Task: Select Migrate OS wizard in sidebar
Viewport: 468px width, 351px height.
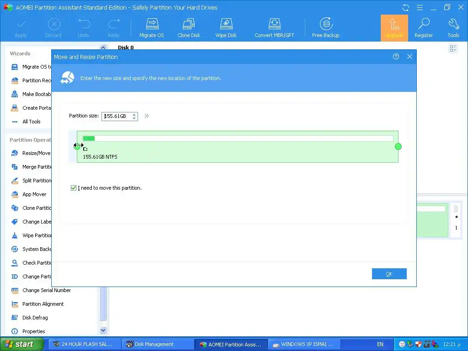Action: click(31, 67)
